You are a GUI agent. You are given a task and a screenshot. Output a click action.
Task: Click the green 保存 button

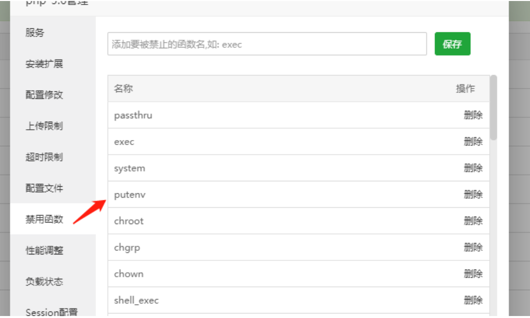point(452,44)
